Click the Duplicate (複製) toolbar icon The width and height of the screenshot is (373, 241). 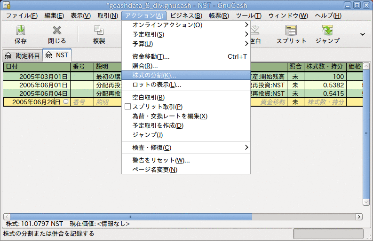click(99, 31)
